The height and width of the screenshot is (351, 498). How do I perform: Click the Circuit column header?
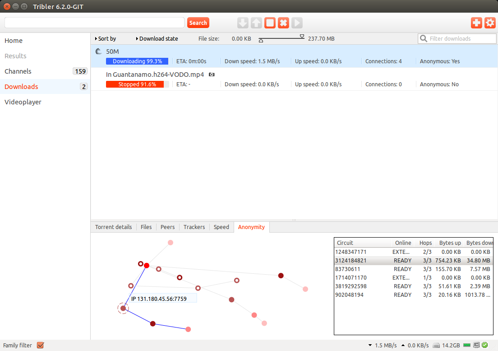[363, 243]
